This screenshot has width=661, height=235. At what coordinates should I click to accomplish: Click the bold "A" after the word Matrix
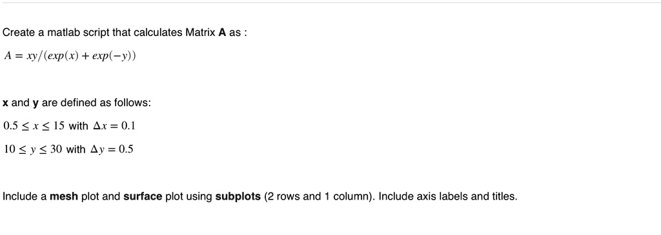222,33
